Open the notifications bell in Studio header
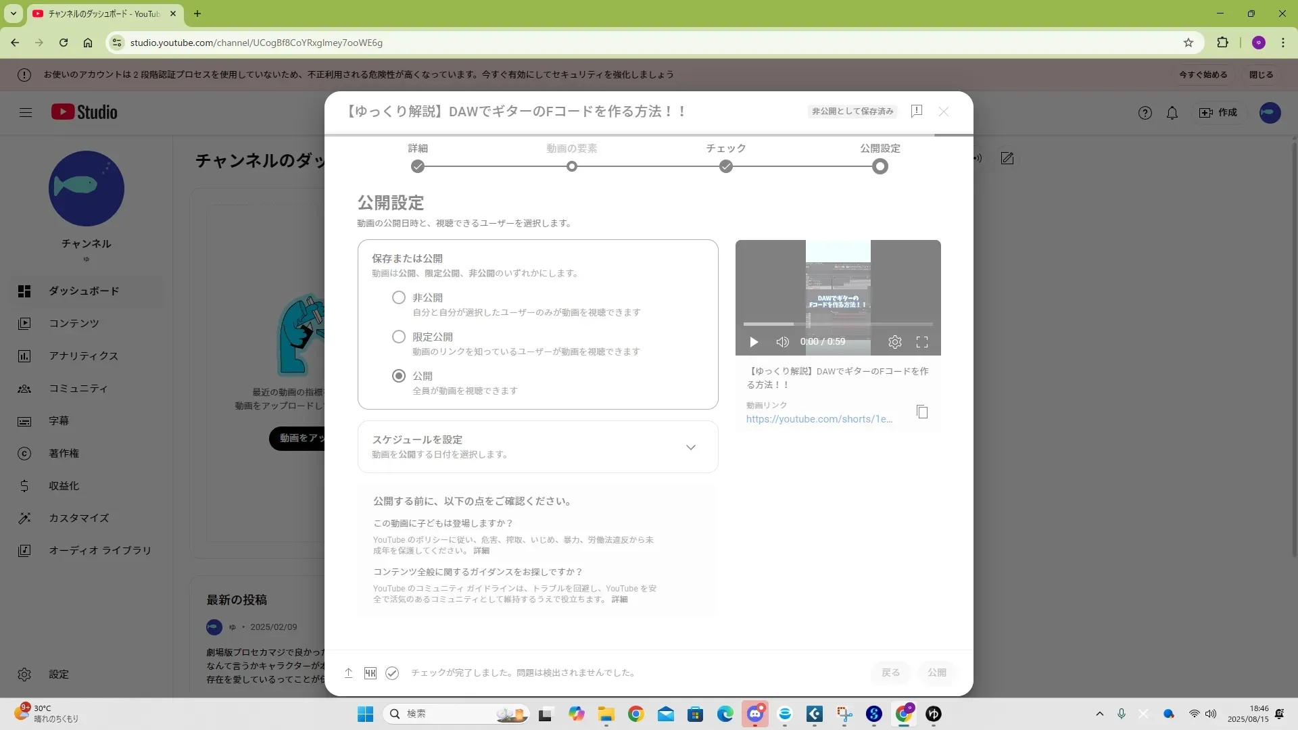Image resolution: width=1298 pixels, height=730 pixels. [1172, 113]
